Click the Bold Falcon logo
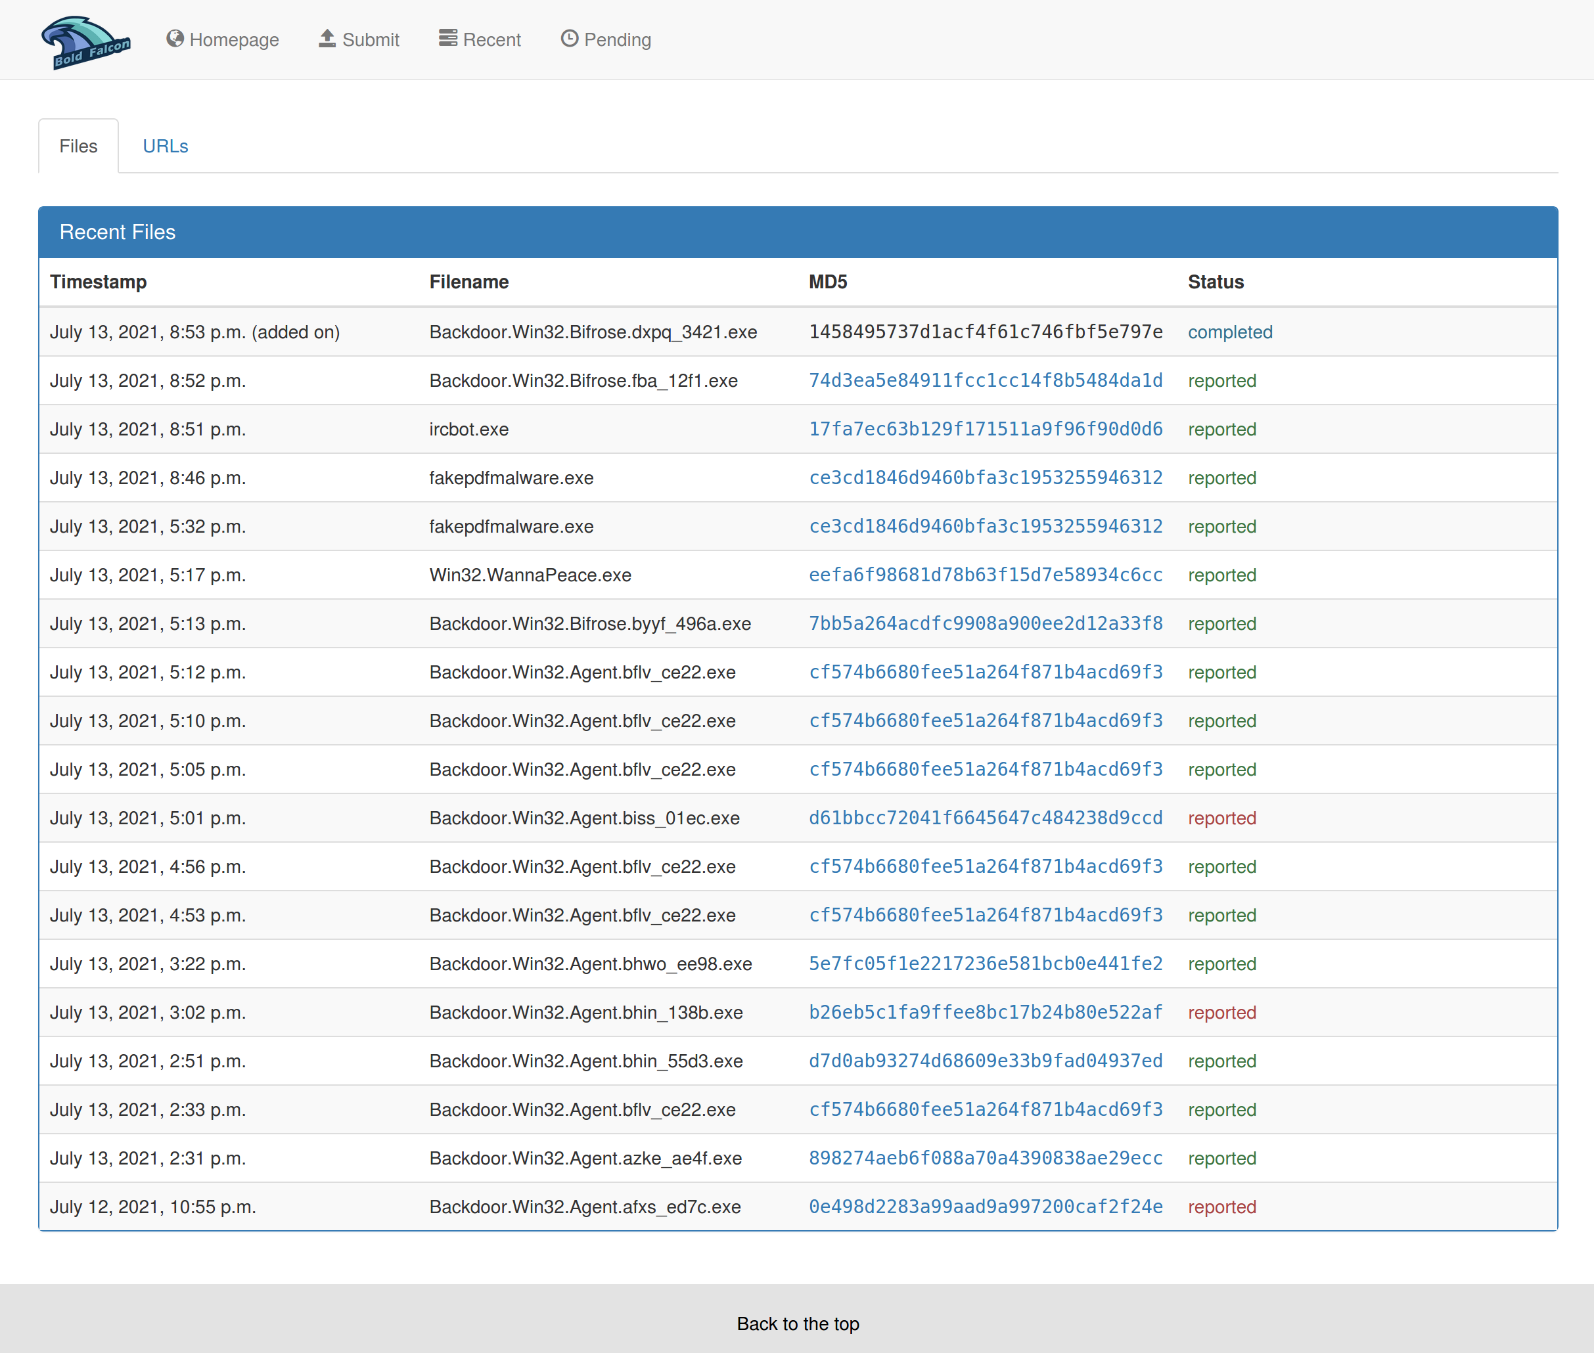The width and height of the screenshot is (1594, 1353). (85, 41)
